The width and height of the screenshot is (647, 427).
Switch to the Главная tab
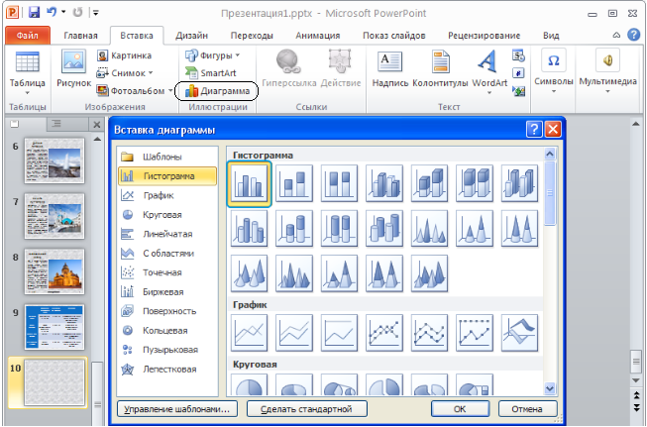point(81,36)
